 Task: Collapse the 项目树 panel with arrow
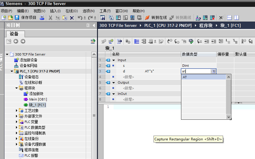pos(94,25)
